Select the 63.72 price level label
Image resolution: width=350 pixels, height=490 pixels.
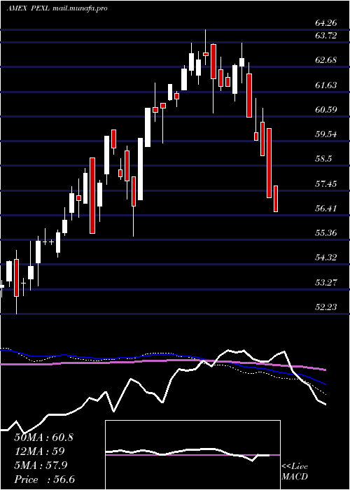[x=326, y=36]
